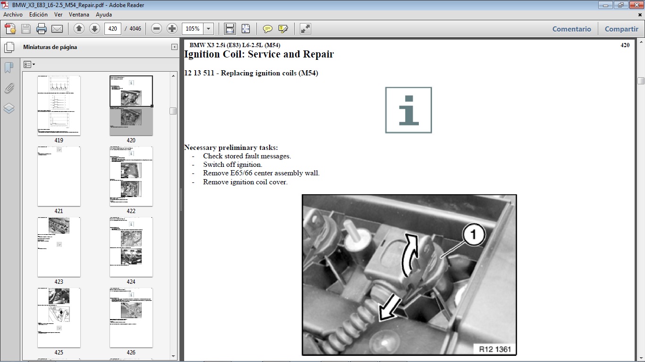Go to next page down arrow
This screenshot has width=645, height=362.
[94, 29]
